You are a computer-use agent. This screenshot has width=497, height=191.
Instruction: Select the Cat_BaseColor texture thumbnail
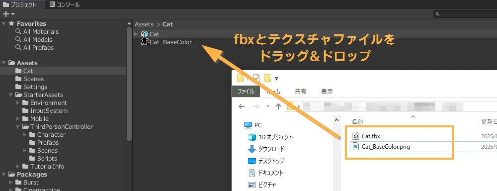pyautogui.click(x=145, y=42)
